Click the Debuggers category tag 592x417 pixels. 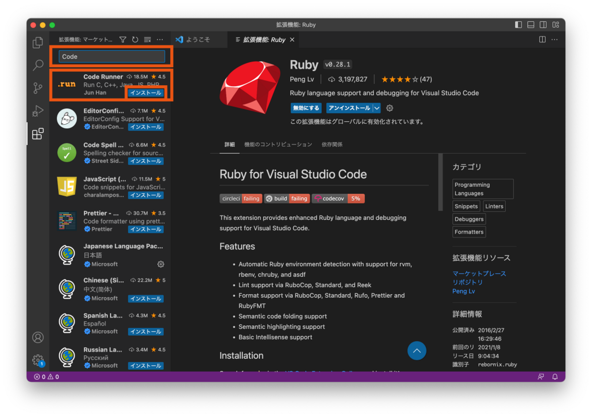469,219
